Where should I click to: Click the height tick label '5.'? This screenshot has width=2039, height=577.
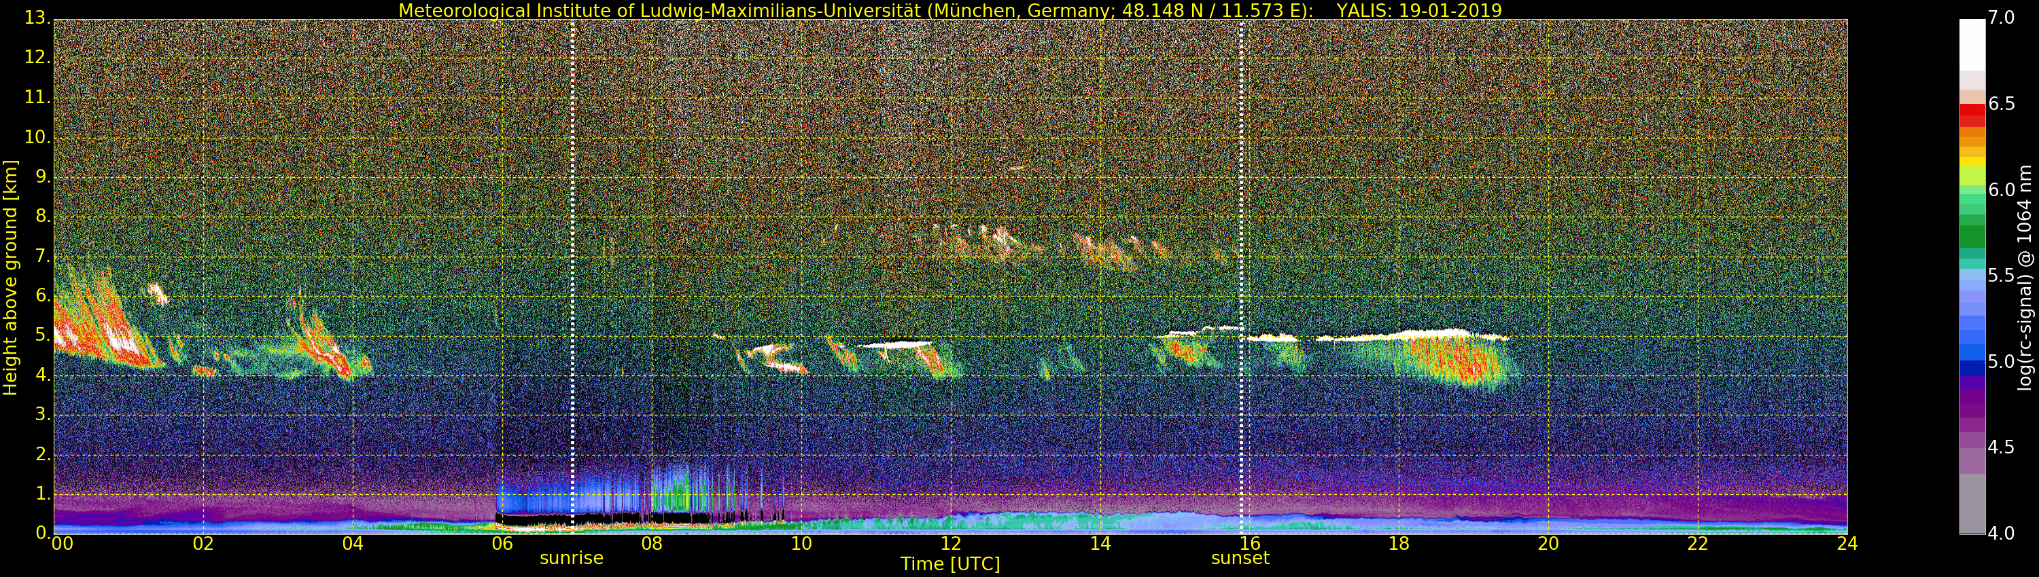point(43,335)
